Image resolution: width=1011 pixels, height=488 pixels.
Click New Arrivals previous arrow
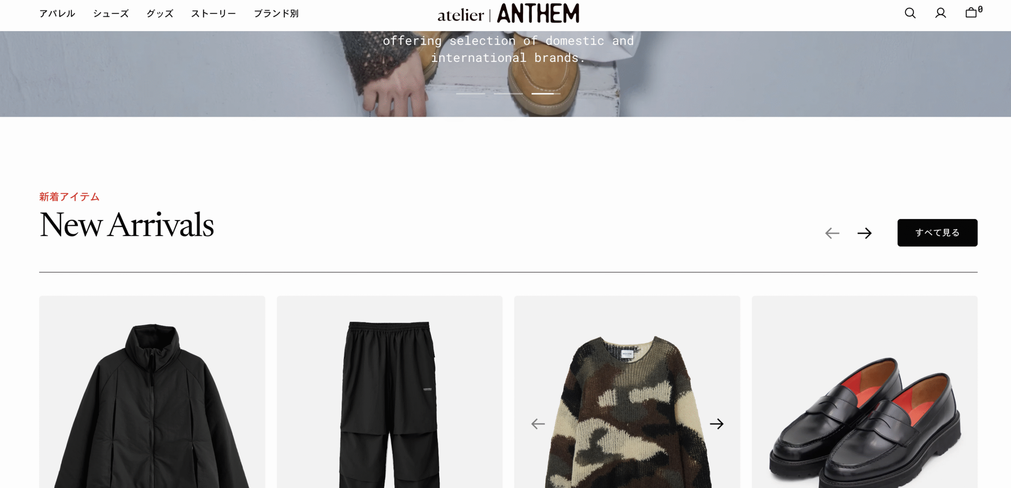832,233
